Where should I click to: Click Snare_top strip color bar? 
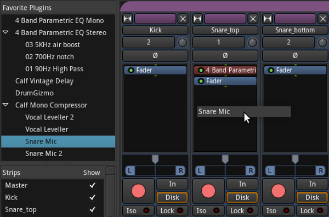tap(225, 19)
